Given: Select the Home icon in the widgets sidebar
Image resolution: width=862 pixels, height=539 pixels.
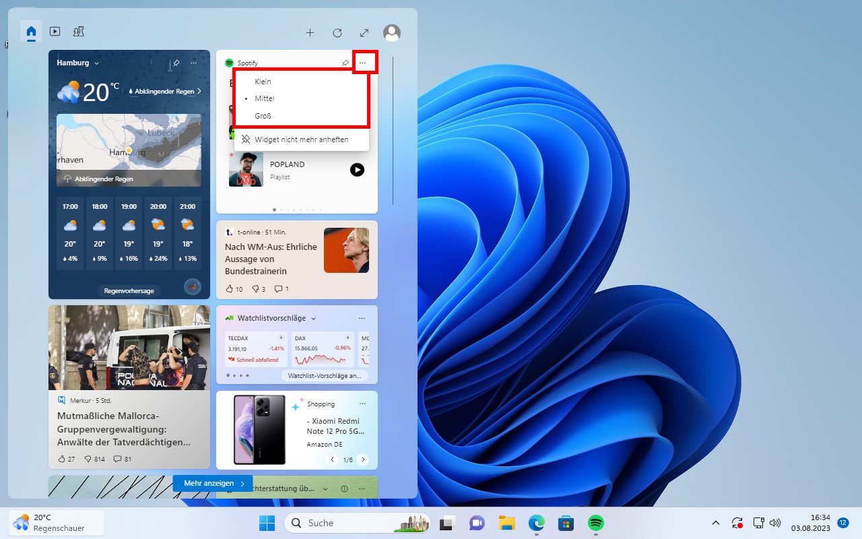Looking at the screenshot, I should [31, 31].
